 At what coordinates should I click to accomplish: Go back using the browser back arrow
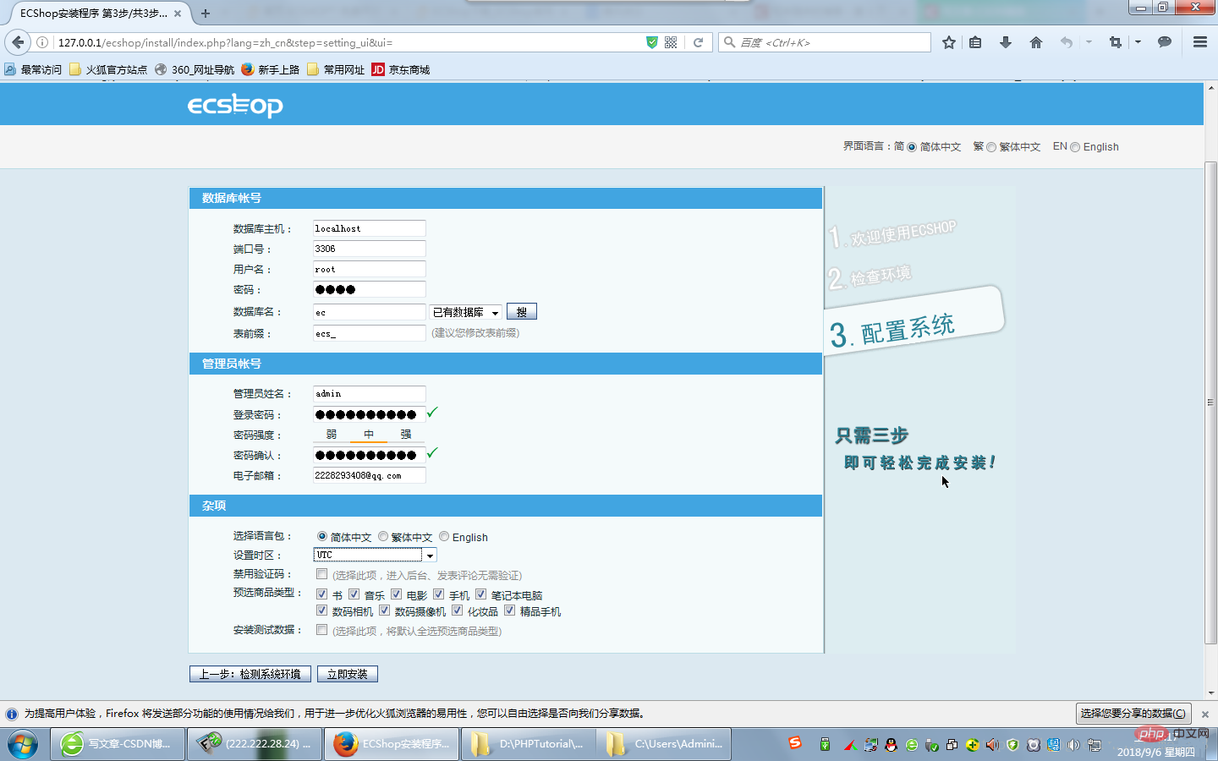tap(18, 42)
